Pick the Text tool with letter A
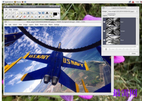142x101 pixels. [x=47, y=13]
